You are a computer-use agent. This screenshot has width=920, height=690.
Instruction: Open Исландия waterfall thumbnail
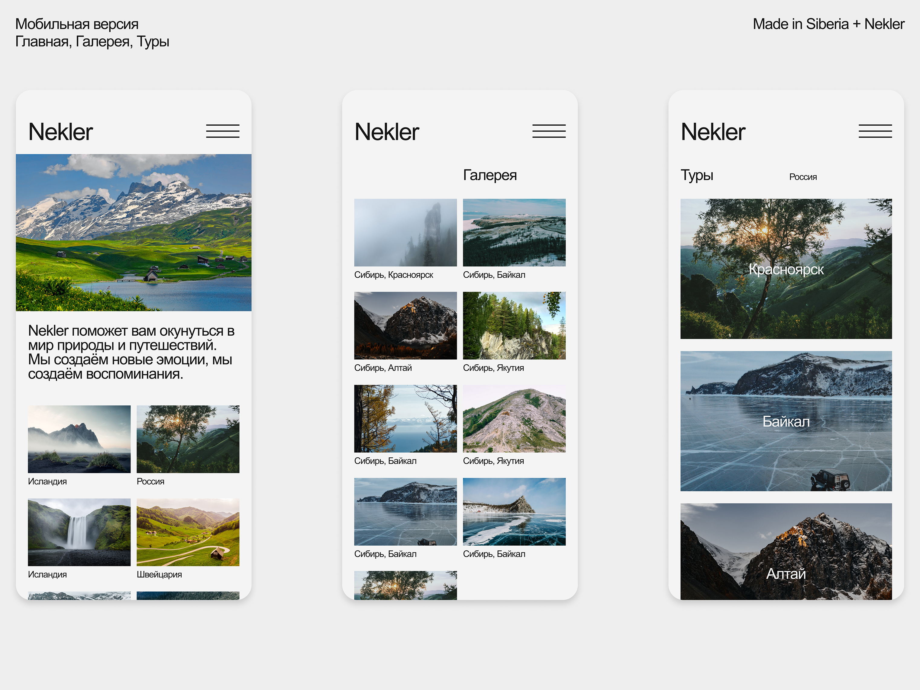point(79,532)
